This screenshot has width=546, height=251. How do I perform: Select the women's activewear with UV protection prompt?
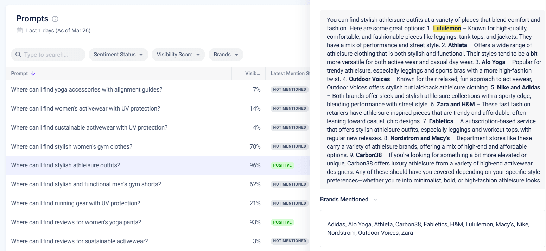click(x=85, y=108)
